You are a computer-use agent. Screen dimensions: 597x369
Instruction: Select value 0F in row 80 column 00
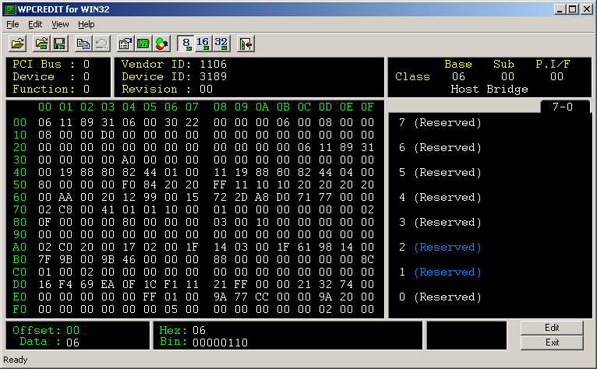point(44,222)
